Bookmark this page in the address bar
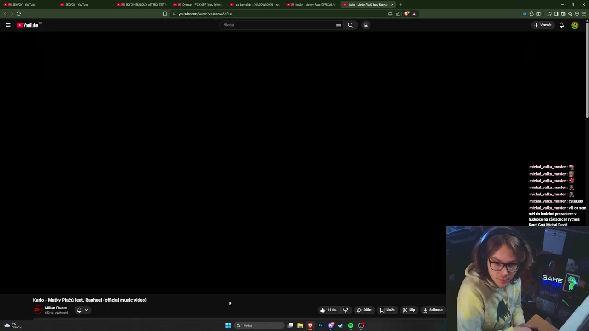589x331 pixels. (x=165, y=14)
